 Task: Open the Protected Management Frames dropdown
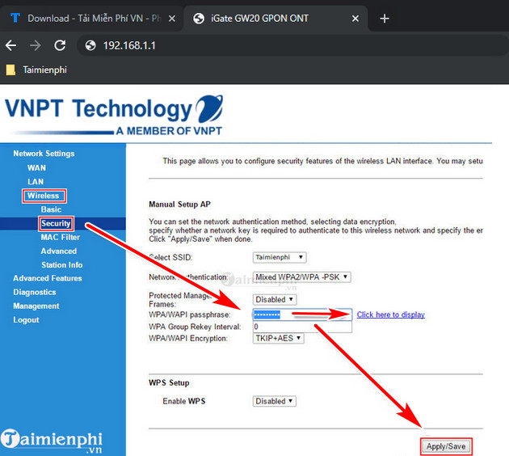(275, 299)
